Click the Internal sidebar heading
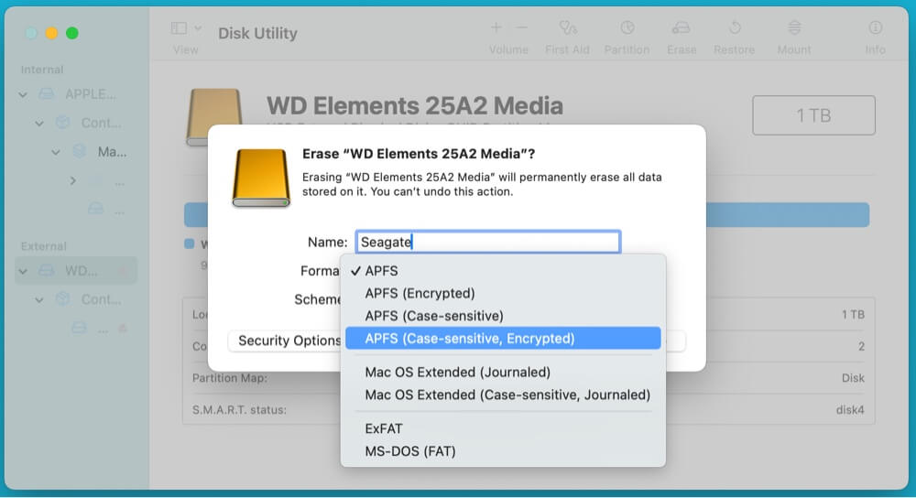The height and width of the screenshot is (498, 916). point(42,70)
